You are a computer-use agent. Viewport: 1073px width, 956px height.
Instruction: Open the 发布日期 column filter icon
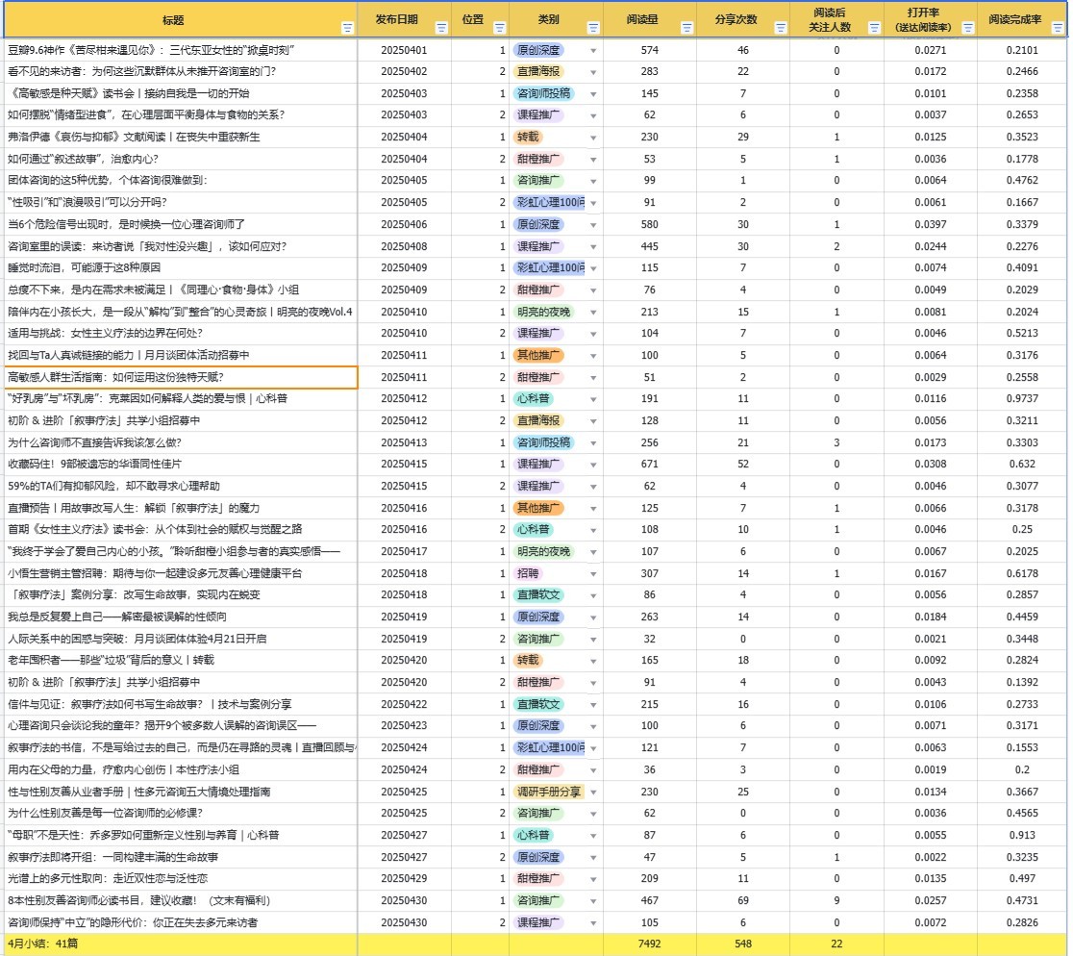tap(441, 28)
